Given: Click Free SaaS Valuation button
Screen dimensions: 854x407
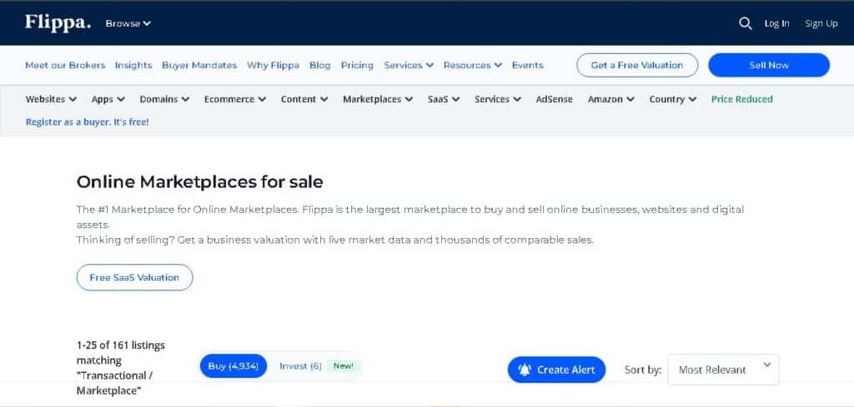Looking at the screenshot, I should tap(134, 278).
